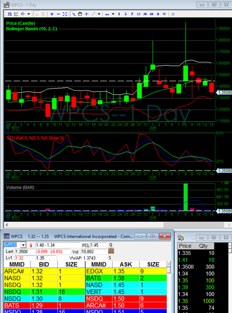Activate the crosshair cursor tool
232x313 pixels.
87,14
